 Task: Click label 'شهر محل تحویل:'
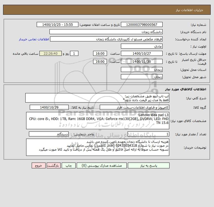click(x=194, y=77)
